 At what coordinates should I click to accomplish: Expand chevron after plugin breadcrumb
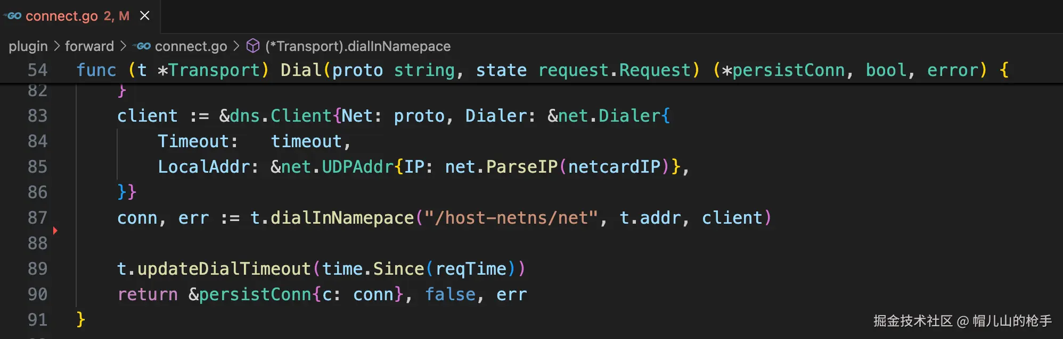[x=56, y=46]
